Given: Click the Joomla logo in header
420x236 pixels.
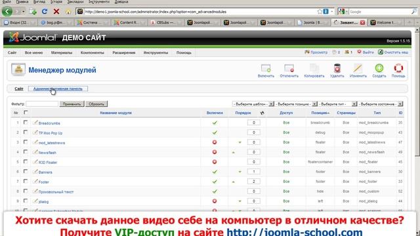Looking at the screenshot, I should point(33,38).
